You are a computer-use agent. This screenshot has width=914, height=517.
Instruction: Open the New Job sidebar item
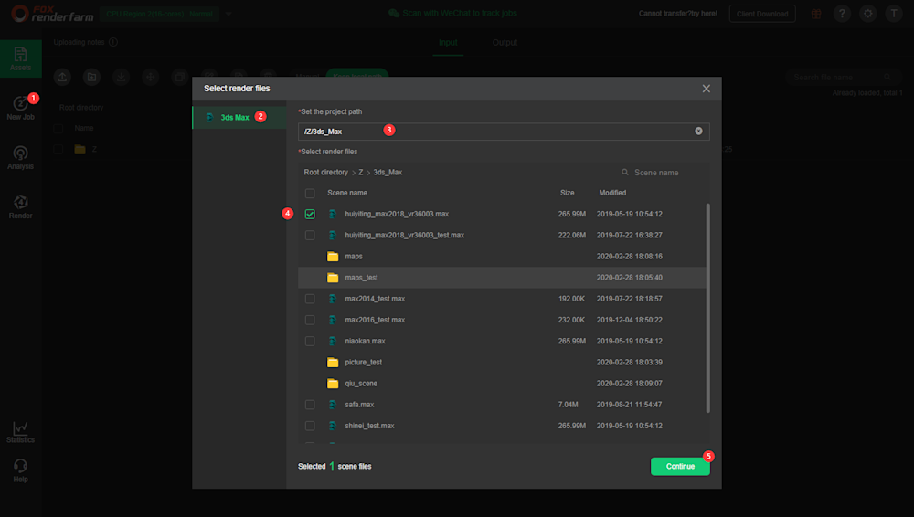pyautogui.click(x=20, y=109)
